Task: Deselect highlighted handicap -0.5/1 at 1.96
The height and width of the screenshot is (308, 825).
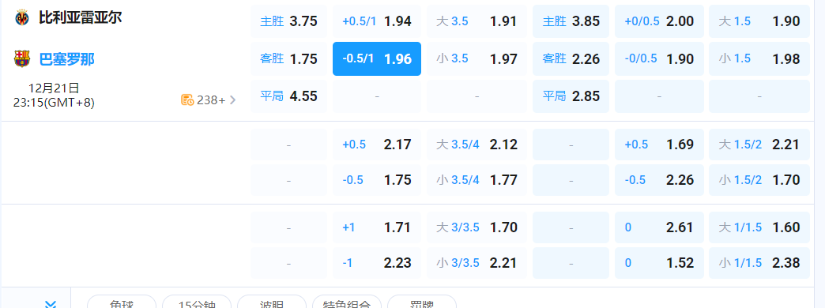Action: 377,59
